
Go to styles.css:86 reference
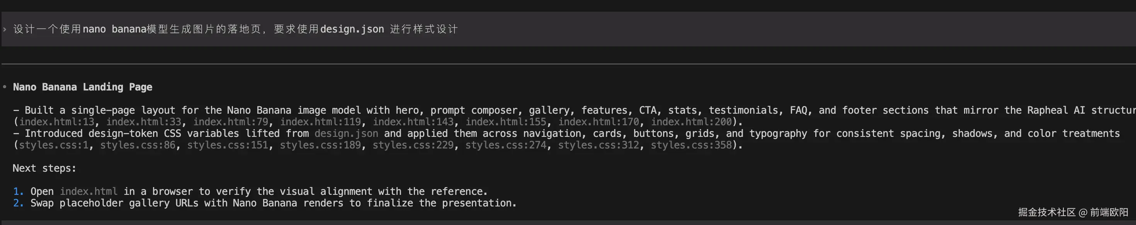click(x=138, y=145)
